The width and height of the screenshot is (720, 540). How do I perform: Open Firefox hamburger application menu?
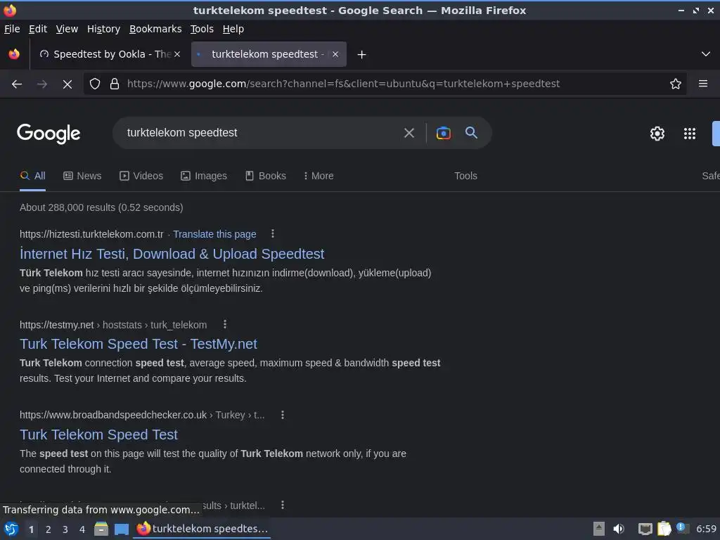click(703, 84)
